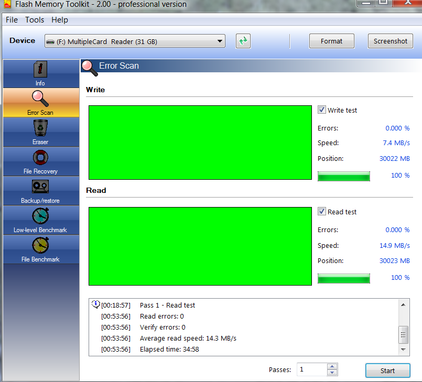Uncheck the Read test checkbox
The width and height of the screenshot is (422, 382).
click(x=322, y=212)
